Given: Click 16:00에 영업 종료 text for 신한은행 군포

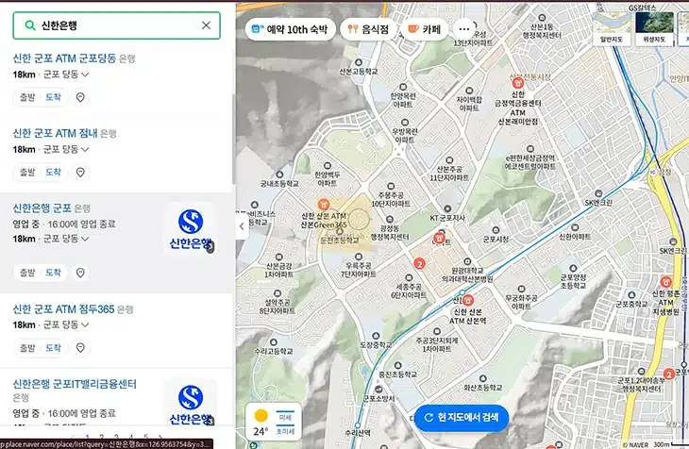Looking at the screenshot, I should click(x=82, y=224).
